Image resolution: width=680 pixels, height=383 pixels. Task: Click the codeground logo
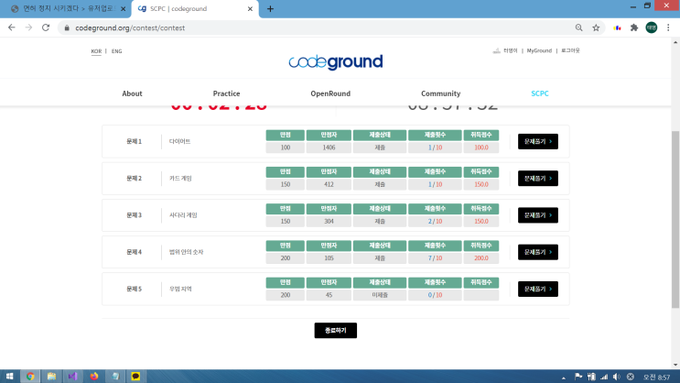(336, 61)
